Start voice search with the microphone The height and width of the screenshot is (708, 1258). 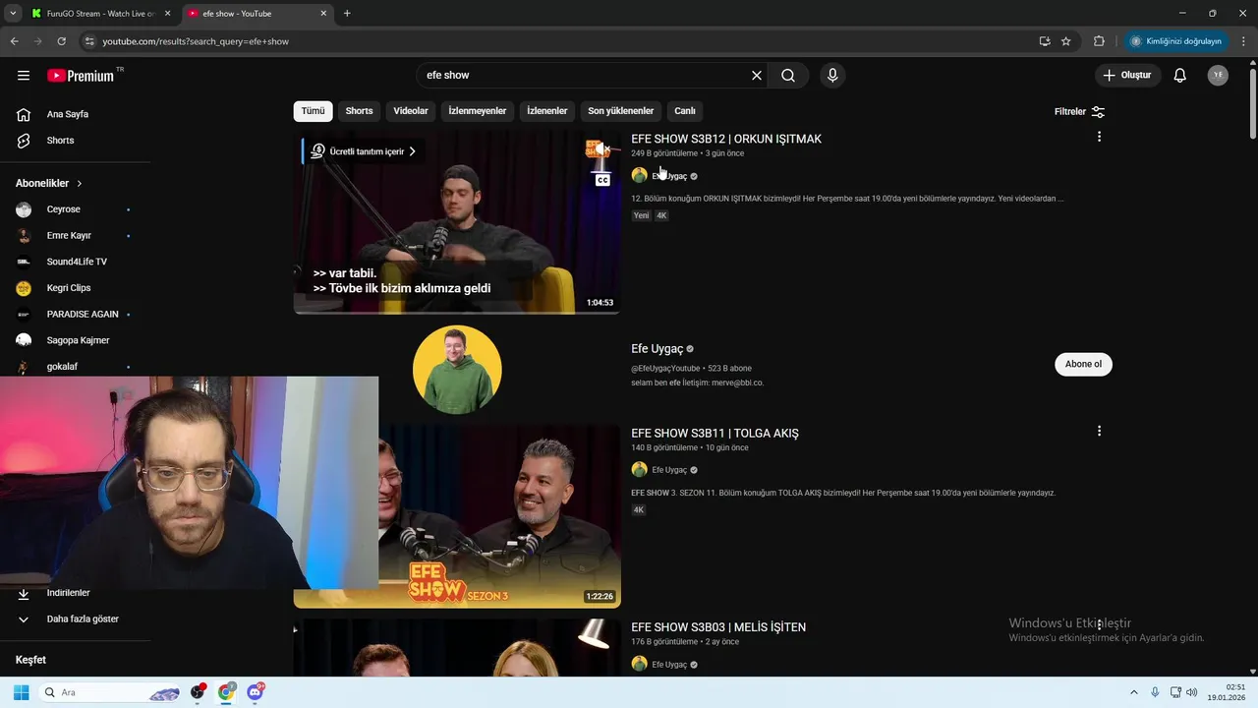coord(832,76)
